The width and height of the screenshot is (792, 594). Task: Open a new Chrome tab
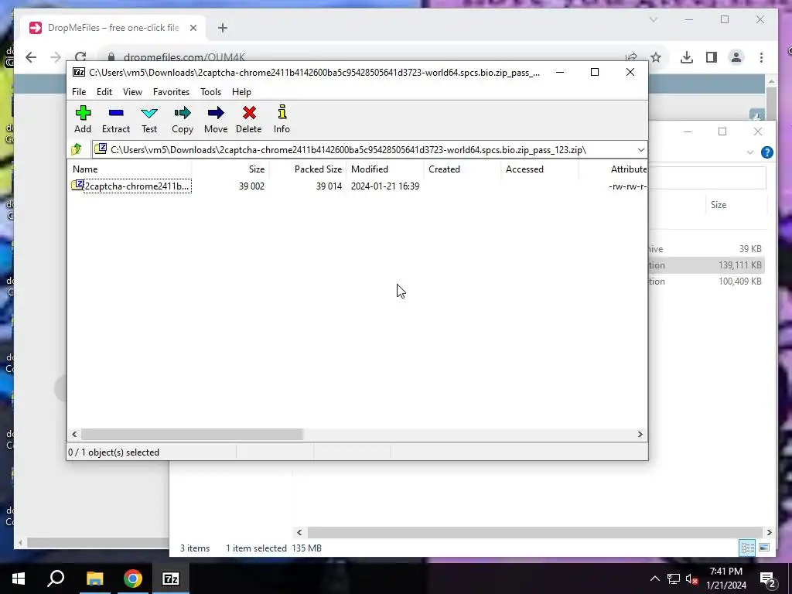(223, 28)
